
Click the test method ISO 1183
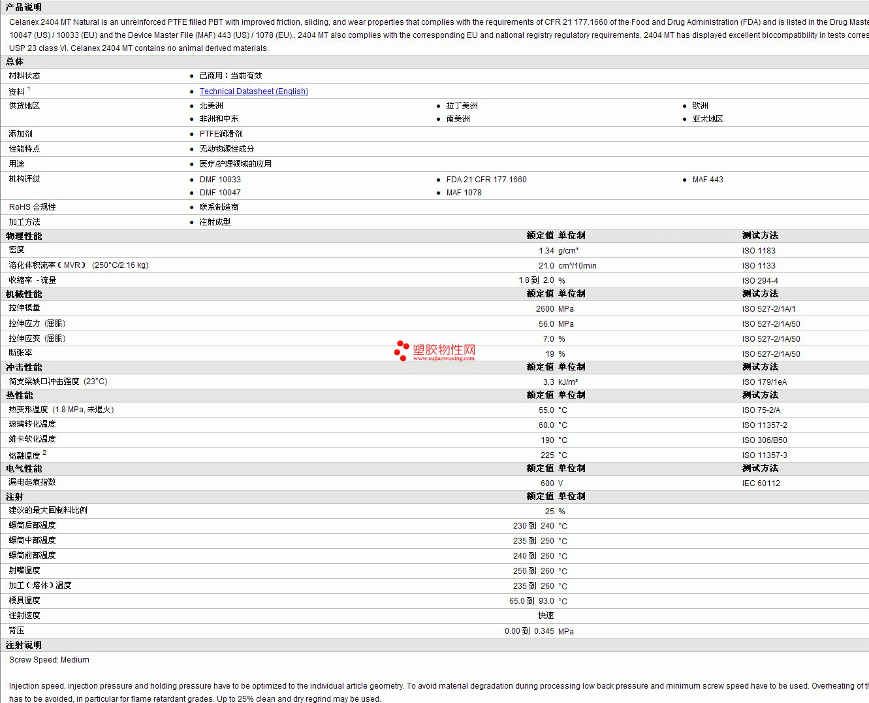coord(759,251)
